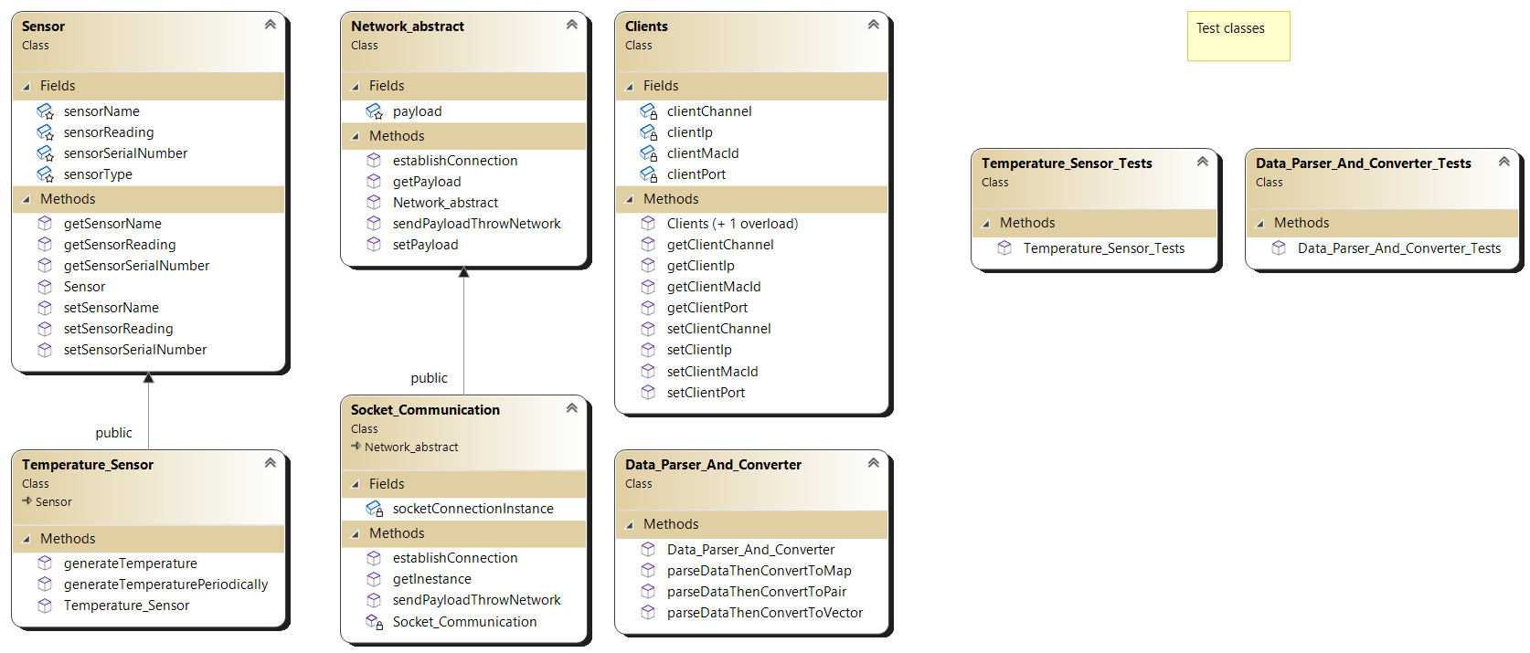The width and height of the screenshot is (1530, 653).
Task: Collapse Methods section in Clients class
Action: [x=630, y=200]
